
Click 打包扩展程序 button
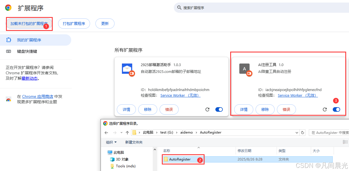pos(74,24)
